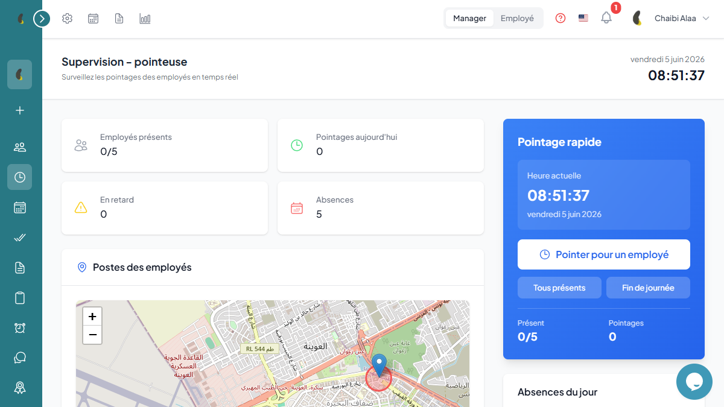Click the Fin de journée button
The height and width of the screenshot is (407, 724).
click(648, 288)
